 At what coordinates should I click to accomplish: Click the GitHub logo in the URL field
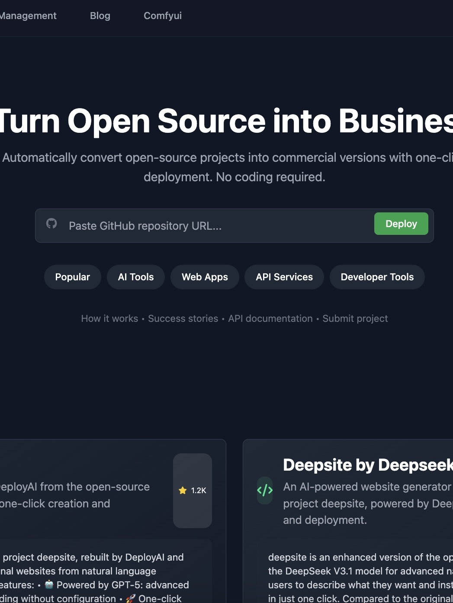tap(51, 224)
